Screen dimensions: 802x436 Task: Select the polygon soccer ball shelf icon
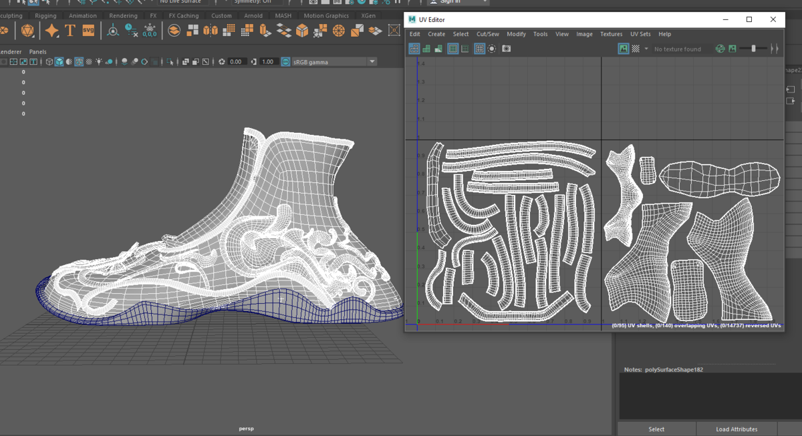27,31
